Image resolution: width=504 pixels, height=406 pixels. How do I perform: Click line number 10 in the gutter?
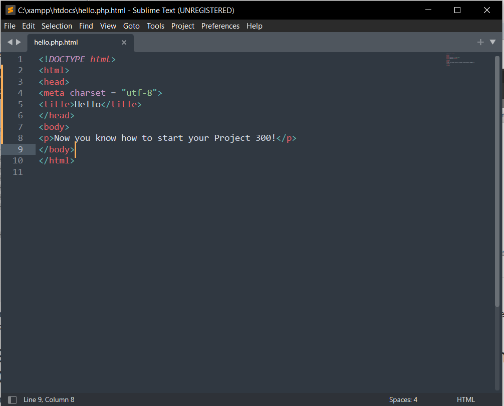click(x=18, y=160)
